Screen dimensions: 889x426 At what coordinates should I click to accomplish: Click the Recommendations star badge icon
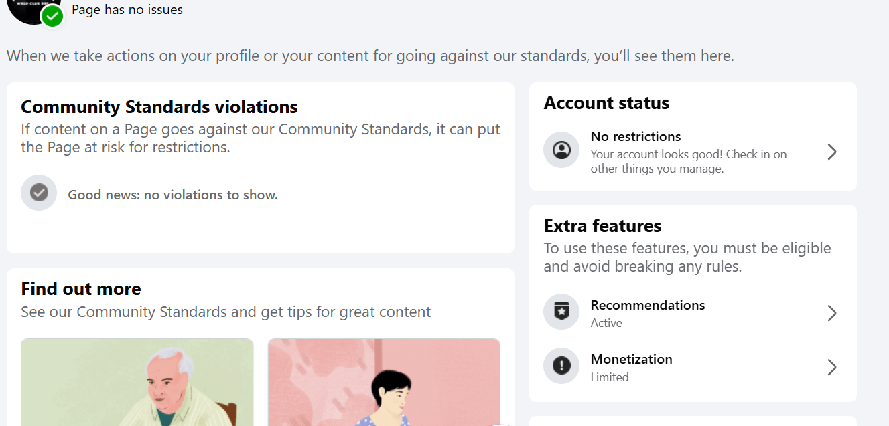pyautogui.click(x=561, y=312)
